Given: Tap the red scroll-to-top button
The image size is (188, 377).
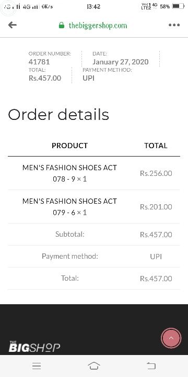Looking at the screenshot, I should (x=171, y=338).
